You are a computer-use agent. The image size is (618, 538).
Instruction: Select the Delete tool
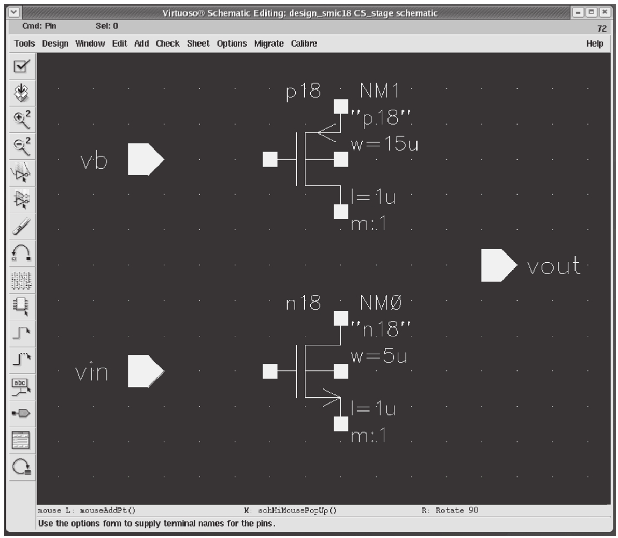tap(22, 227)
